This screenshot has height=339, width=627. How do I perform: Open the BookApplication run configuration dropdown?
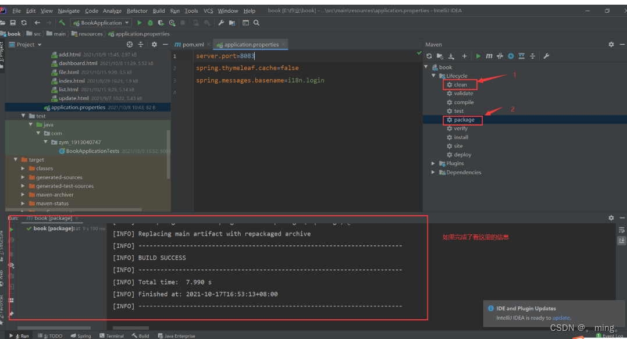(x=101, y=23)
